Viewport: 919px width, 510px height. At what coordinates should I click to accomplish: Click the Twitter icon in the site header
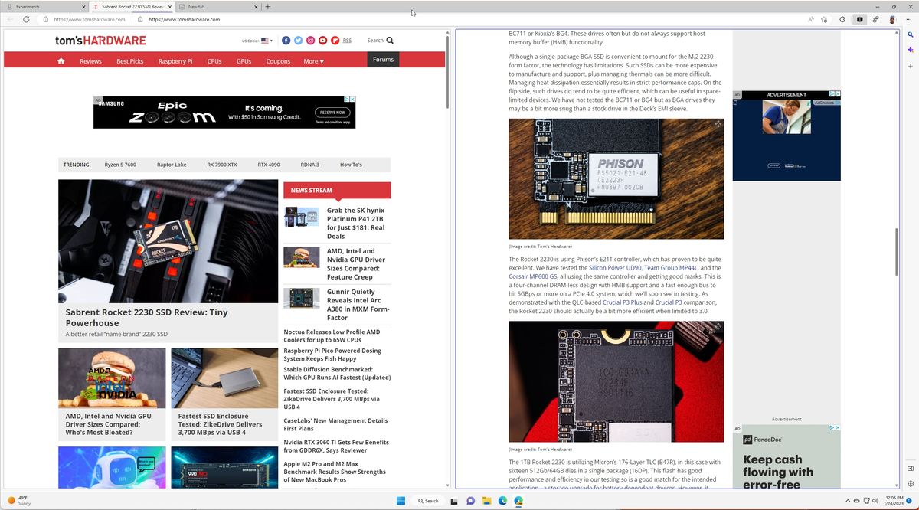(x=298, y=41)
